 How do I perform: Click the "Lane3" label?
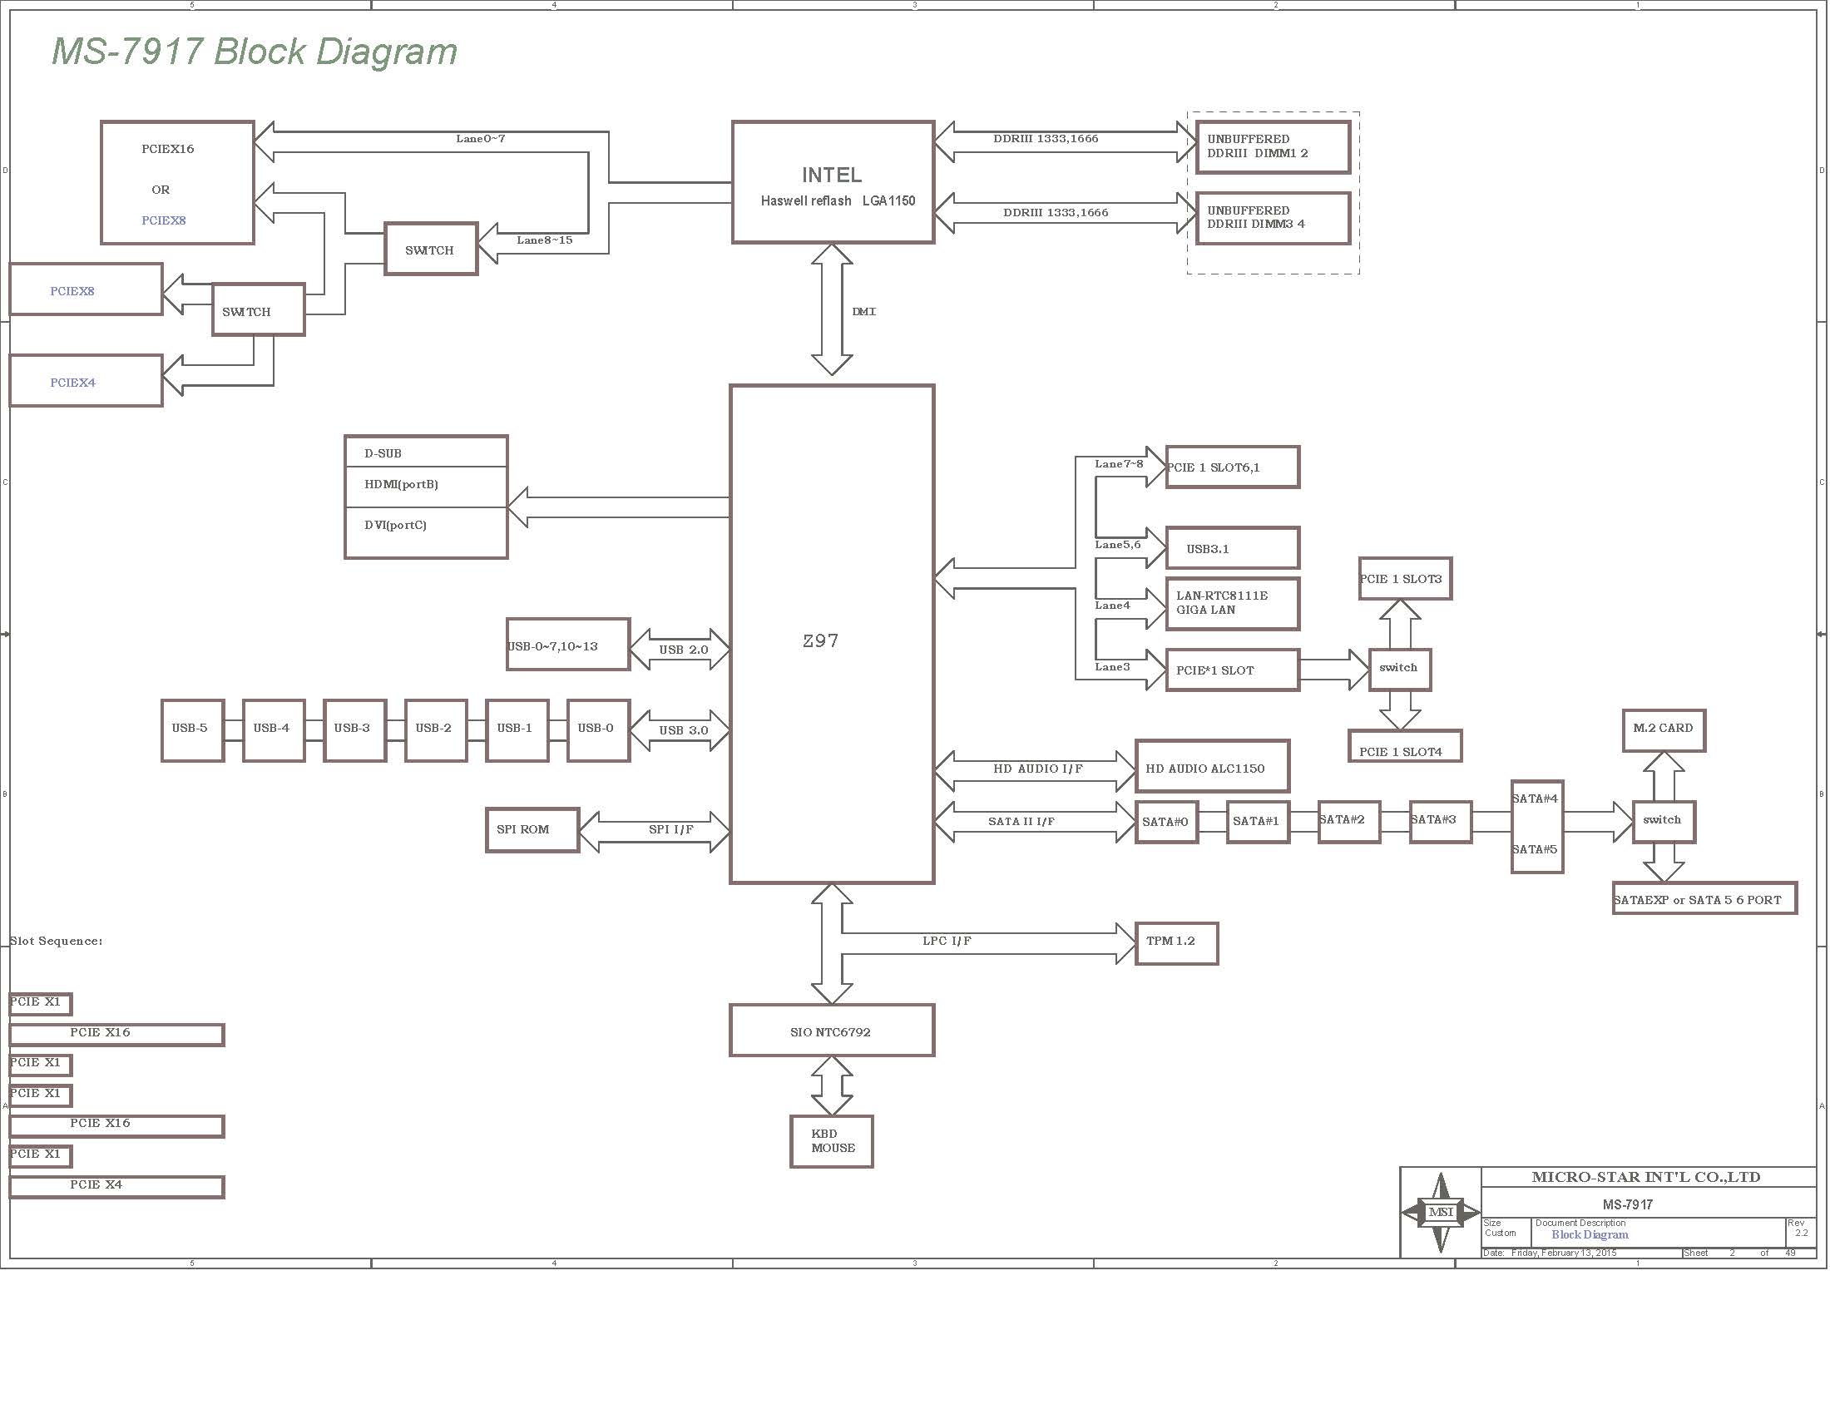[x=1113, y=667]
